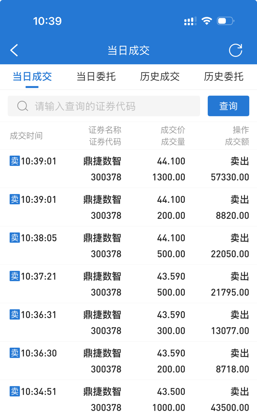Tap the sell badge at 10:36:31
The height and width of the screenshot is (418, 257).
pos(15,314)
